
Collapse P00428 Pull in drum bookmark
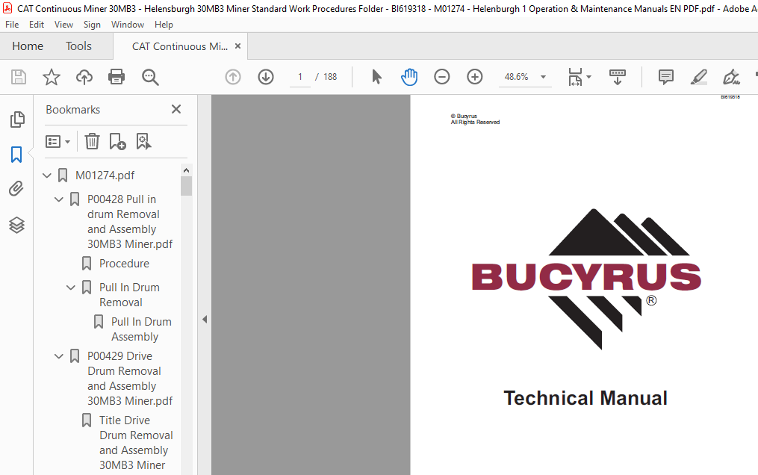[x=59, y=199]
